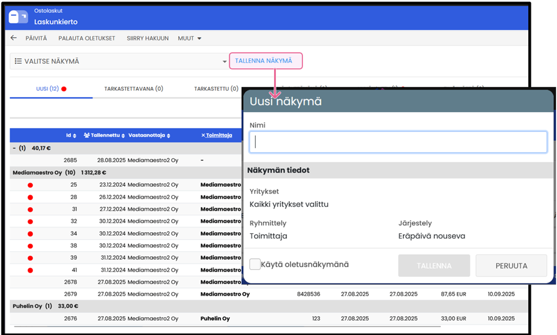
Task: Focus the Nimi text field
Action: coord(398,142)
